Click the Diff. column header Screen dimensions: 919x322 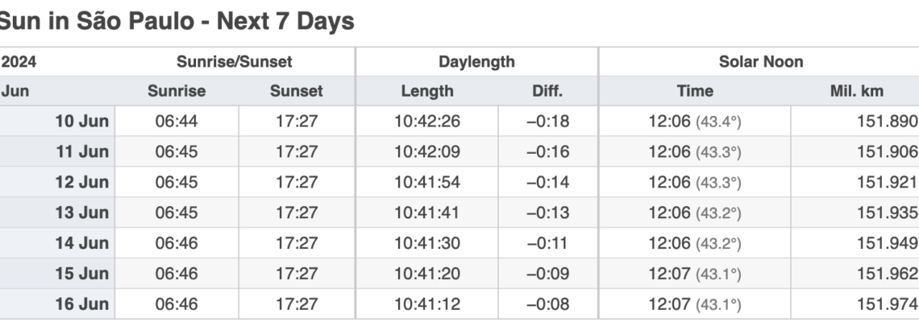[547, 91]
